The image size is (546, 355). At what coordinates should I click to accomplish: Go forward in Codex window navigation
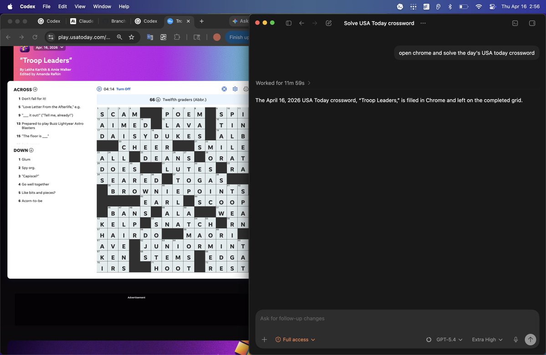(x=315, y=23)
